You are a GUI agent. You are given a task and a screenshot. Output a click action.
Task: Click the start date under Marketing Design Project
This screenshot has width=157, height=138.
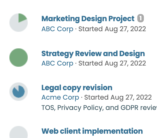tap(112, 29)
